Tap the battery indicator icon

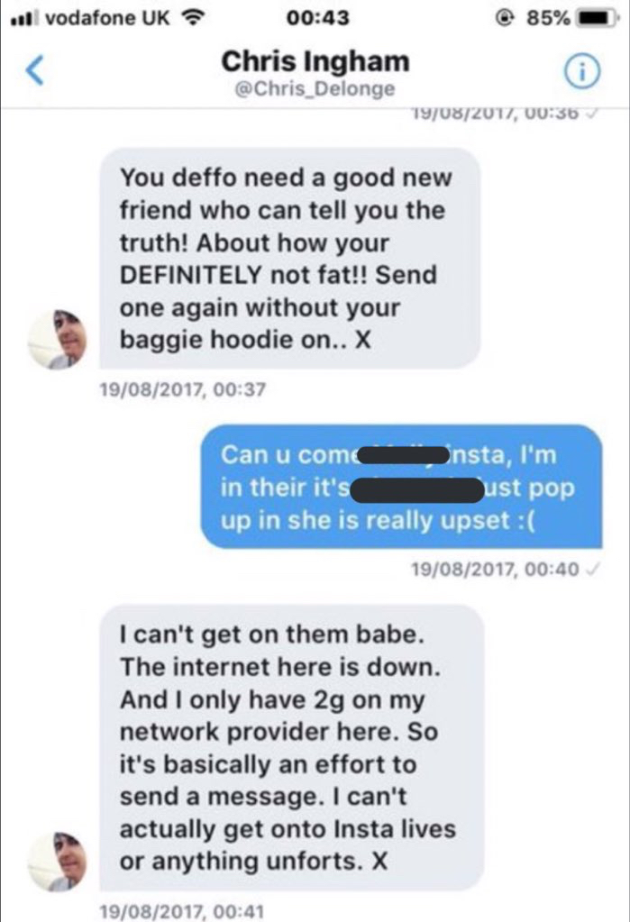597,18
